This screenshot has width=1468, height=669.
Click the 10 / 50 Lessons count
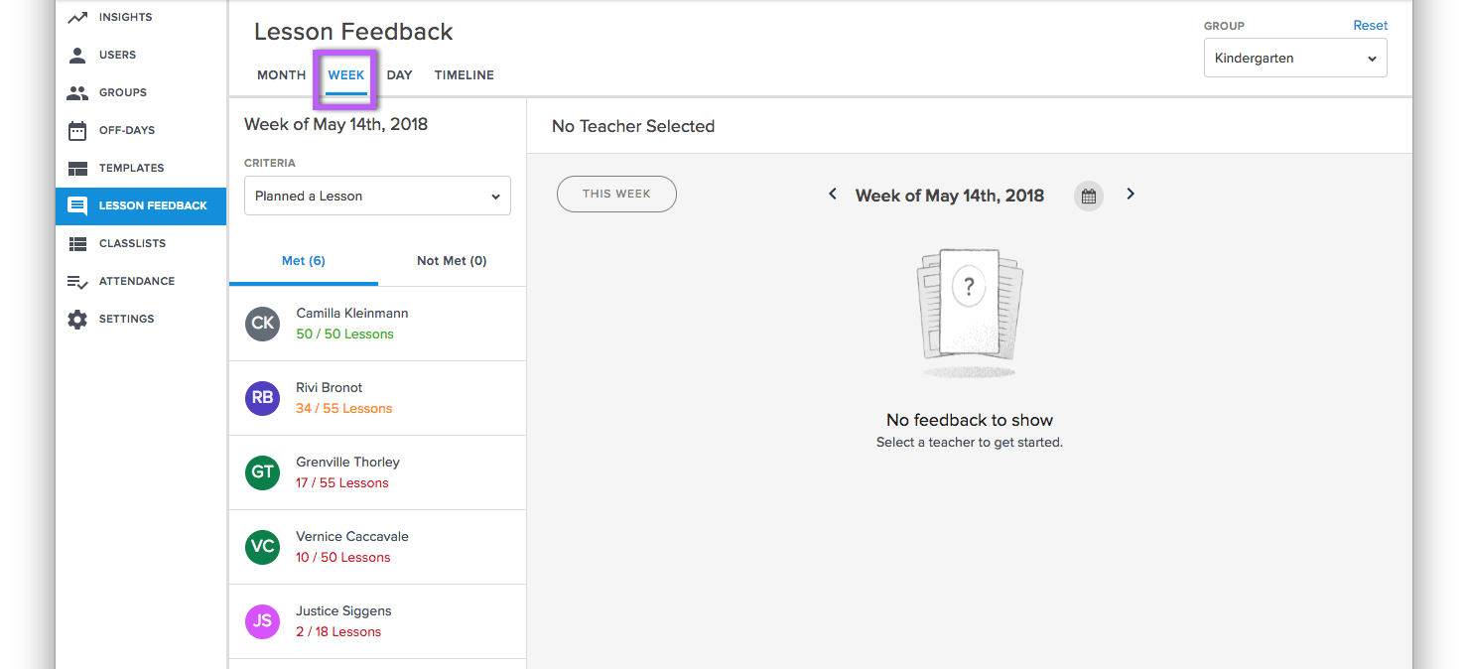343,558
